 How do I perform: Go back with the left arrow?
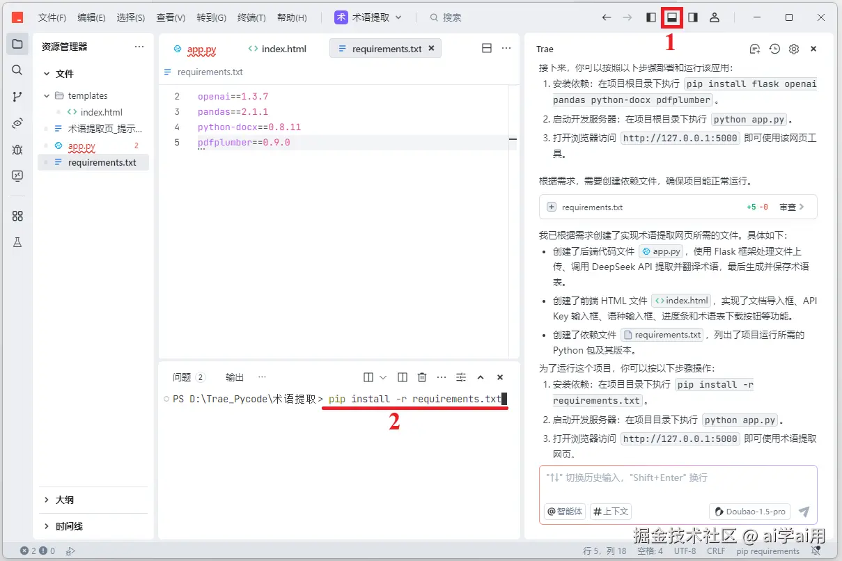coord(607,17)
